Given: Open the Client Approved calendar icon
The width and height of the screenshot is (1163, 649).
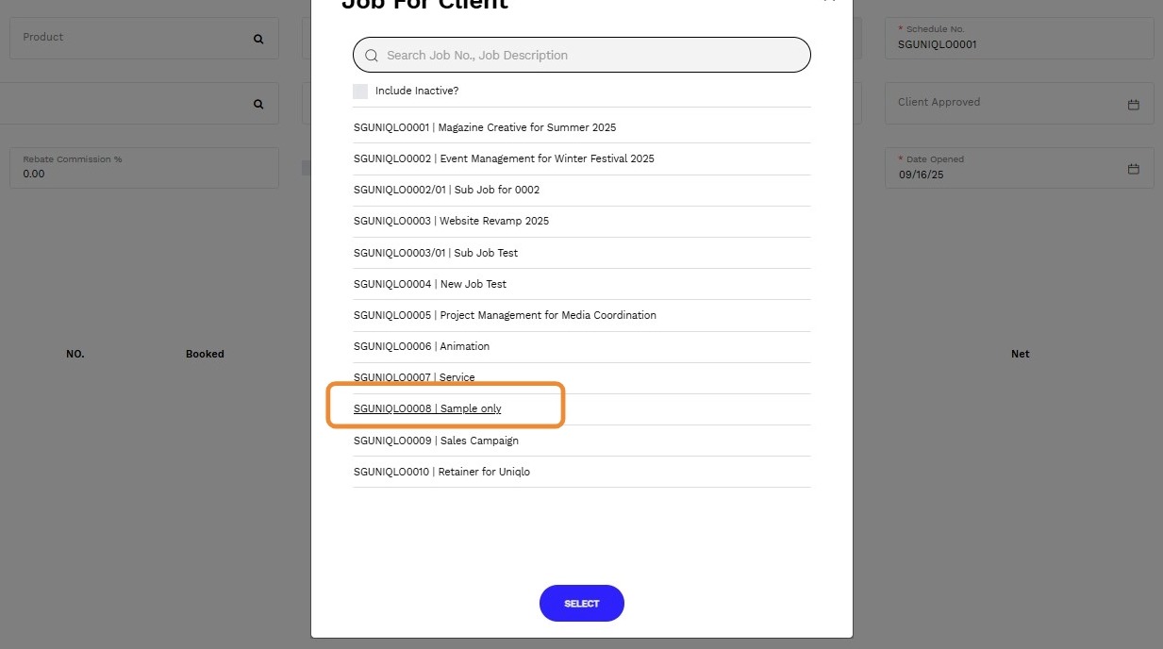Looking at the screenshot, I should pos(1134,104).
